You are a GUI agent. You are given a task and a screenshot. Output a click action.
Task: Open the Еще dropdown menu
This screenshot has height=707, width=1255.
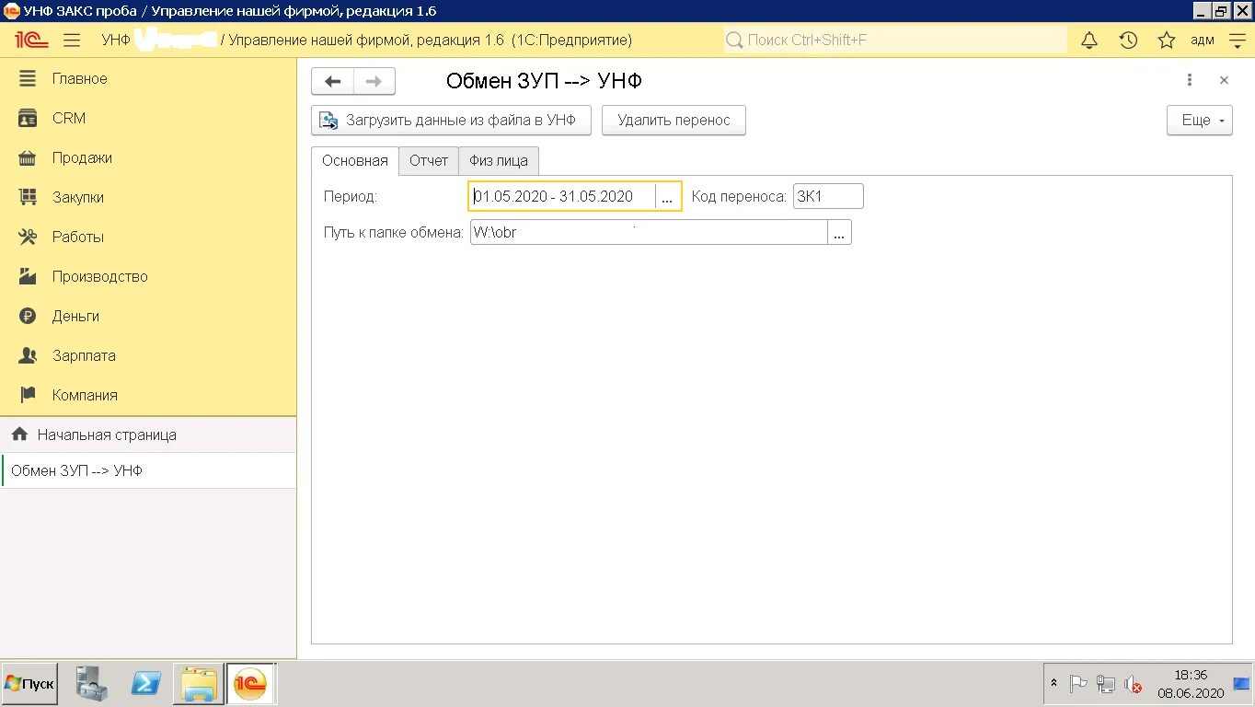[1200, 121]
